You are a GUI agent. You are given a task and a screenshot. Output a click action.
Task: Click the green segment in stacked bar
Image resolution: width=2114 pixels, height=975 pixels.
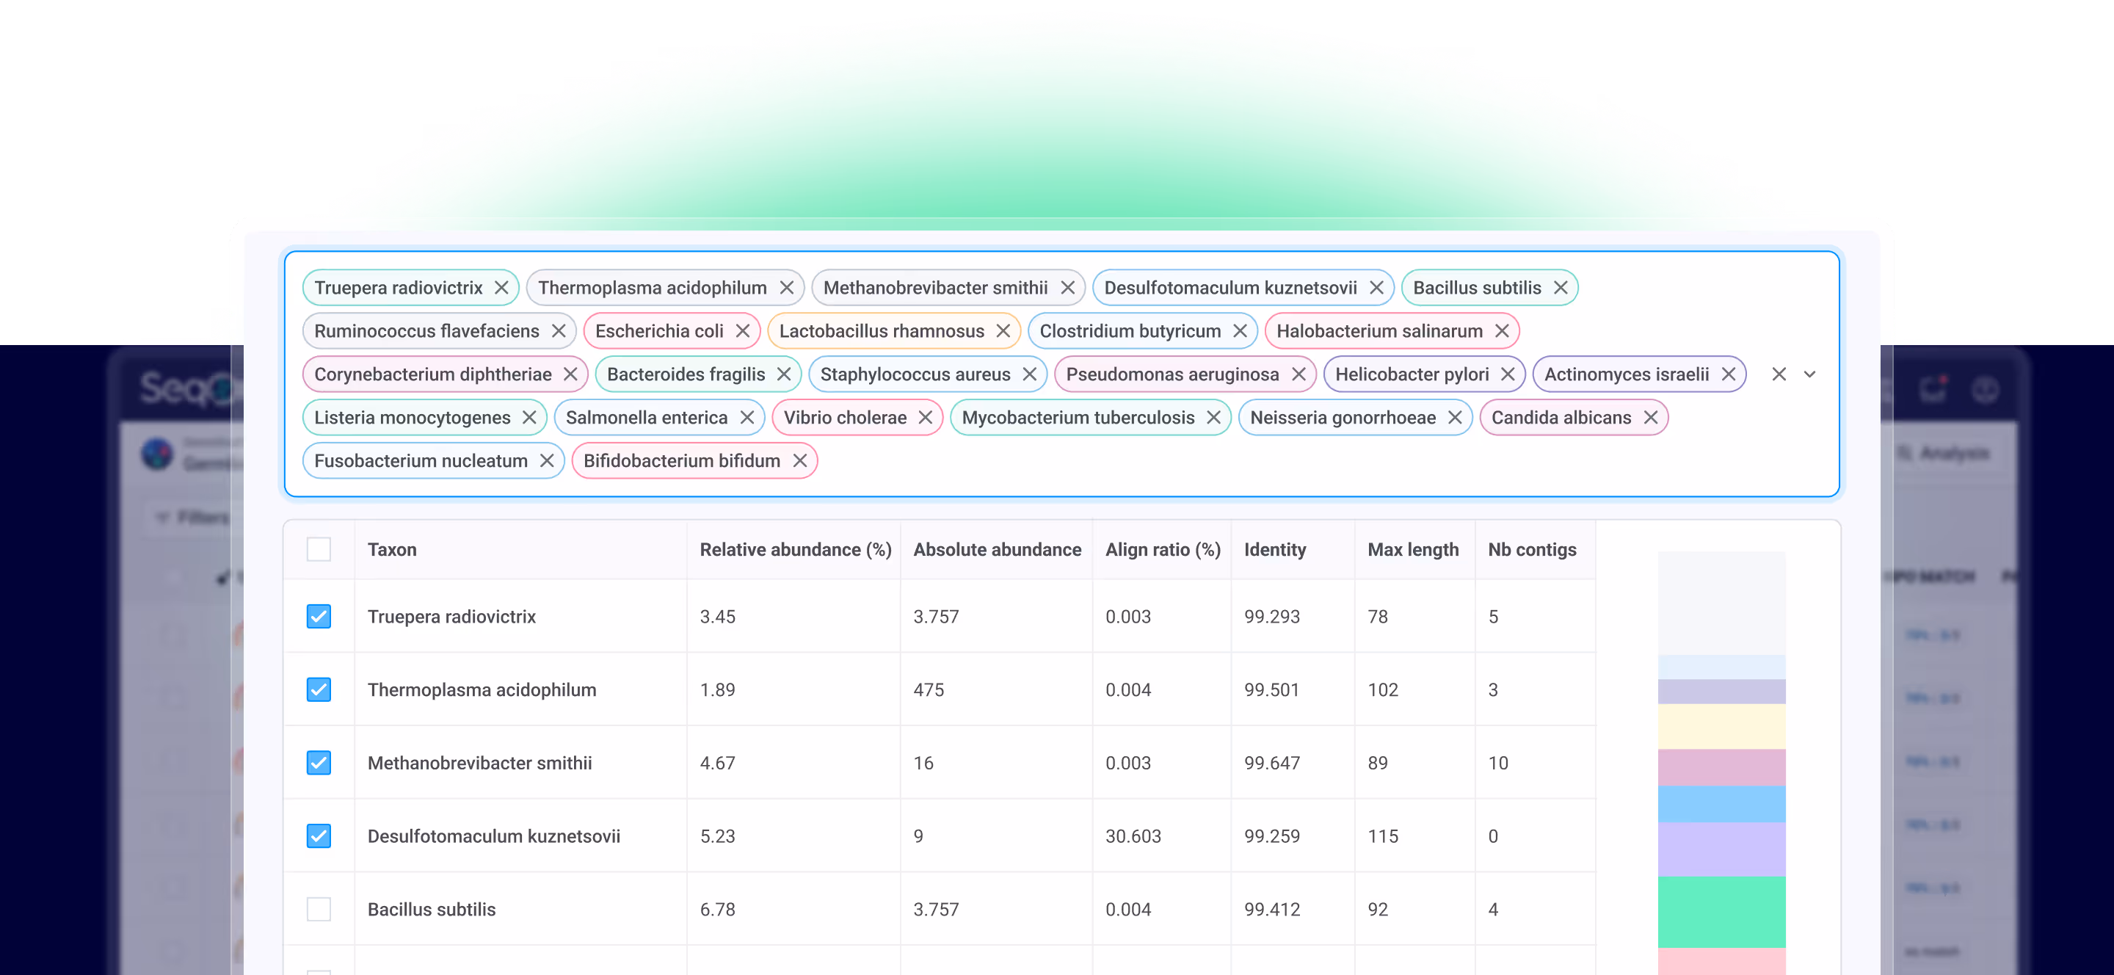coord(1721,911)
